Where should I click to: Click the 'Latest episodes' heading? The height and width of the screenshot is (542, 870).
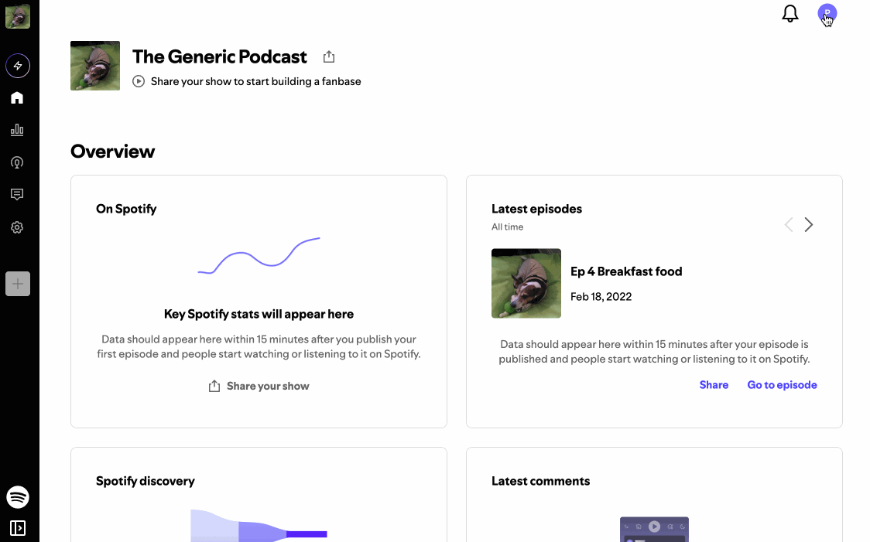pos(536,209)
